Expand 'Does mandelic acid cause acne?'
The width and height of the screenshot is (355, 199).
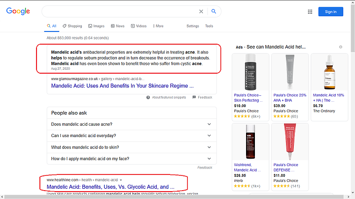[132, 124]
